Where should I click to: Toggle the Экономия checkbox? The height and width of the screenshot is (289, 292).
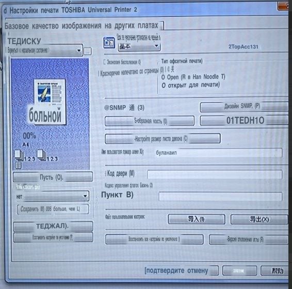pyautogui.click(x=105, y=62)
